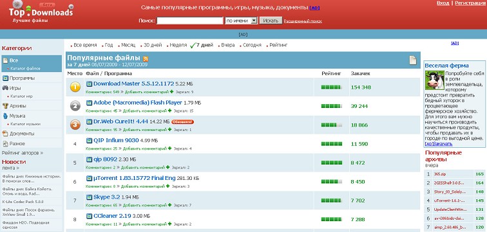Open 365.zip in popular archives
487x232 pixels.
coord(440,174)
